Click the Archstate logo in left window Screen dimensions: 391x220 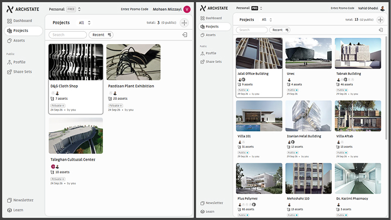(x=23, y=9)
